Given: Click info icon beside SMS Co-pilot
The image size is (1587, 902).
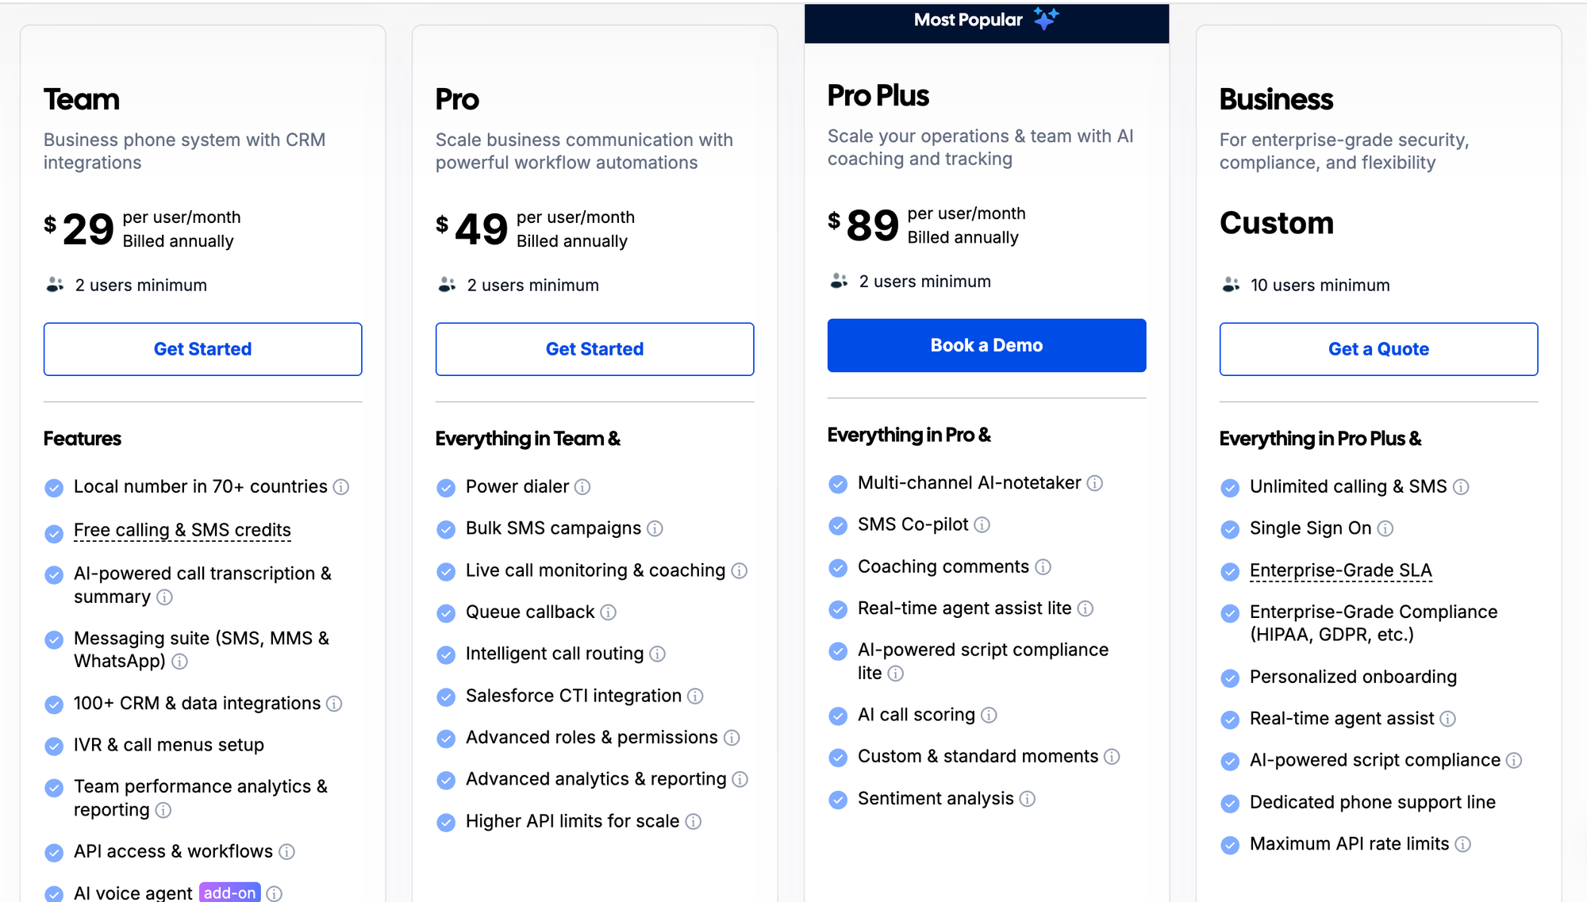Looking at the screenshot, I should click(x=982, y=525).
